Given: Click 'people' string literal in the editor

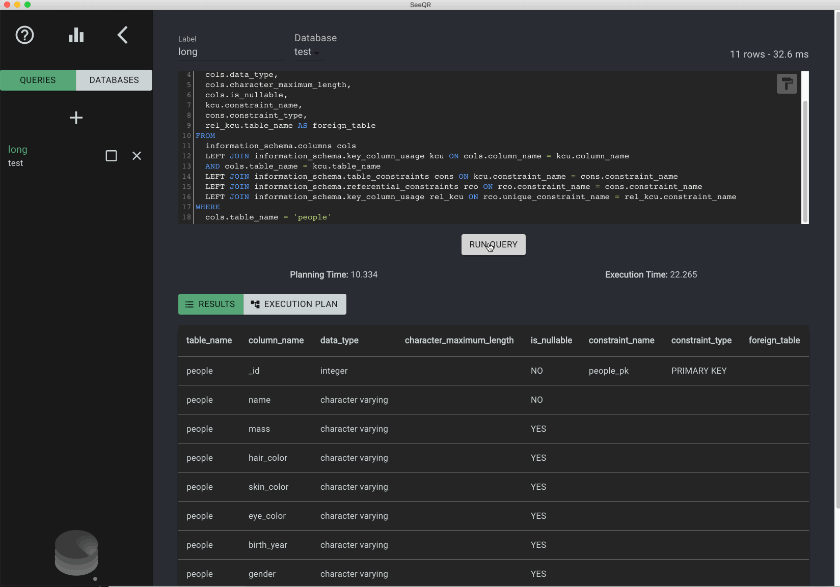Looking at the screenshot, I should [x=312, y=217].
